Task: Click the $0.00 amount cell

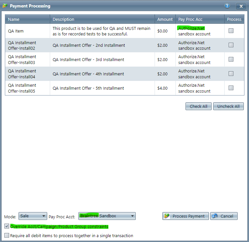Action: point(165,31)
